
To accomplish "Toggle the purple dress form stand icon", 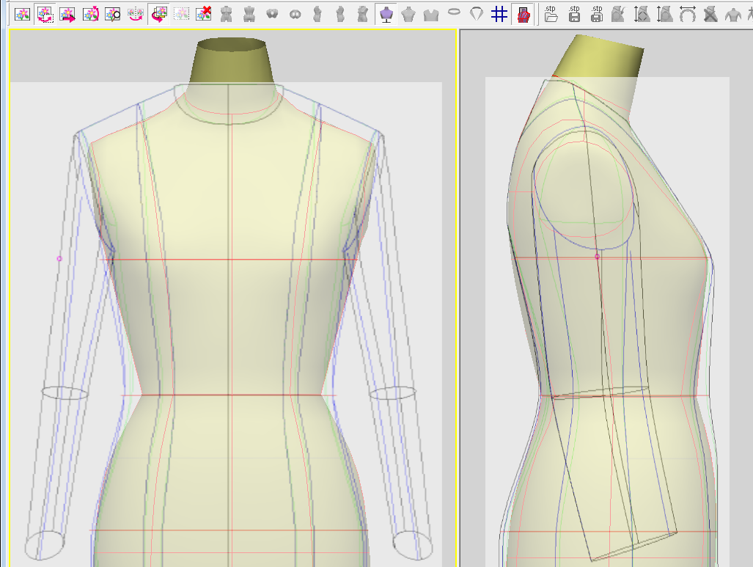I will [386, 14].
